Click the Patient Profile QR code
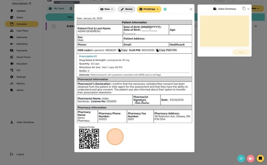The height and width of the screenshot is (165, 267). [x=89, y=138]
